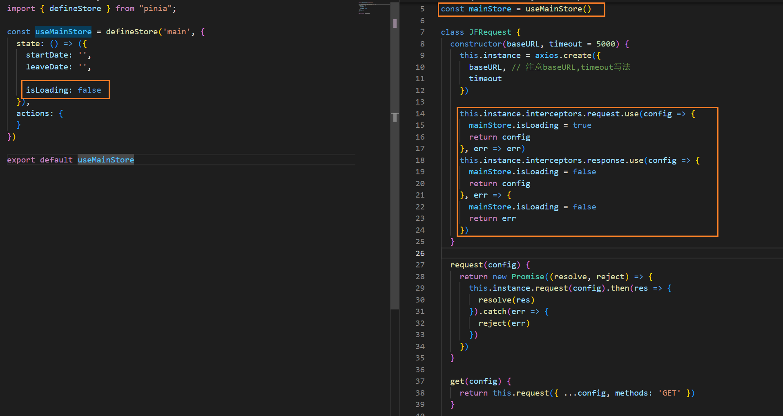Click line number 14 in the gutter

coord(420,114)
